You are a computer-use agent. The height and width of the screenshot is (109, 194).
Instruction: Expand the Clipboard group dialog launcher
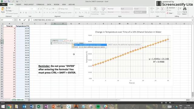tap(18, 16)
